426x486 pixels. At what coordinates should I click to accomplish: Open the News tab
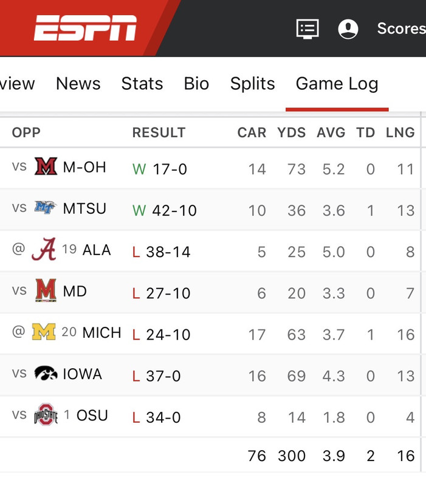pos(78,83)
